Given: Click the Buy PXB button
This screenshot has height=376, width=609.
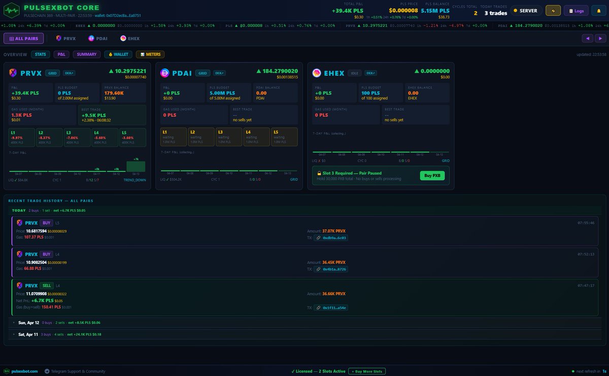Looking at the screenshot, I should [x=432, y=175].
